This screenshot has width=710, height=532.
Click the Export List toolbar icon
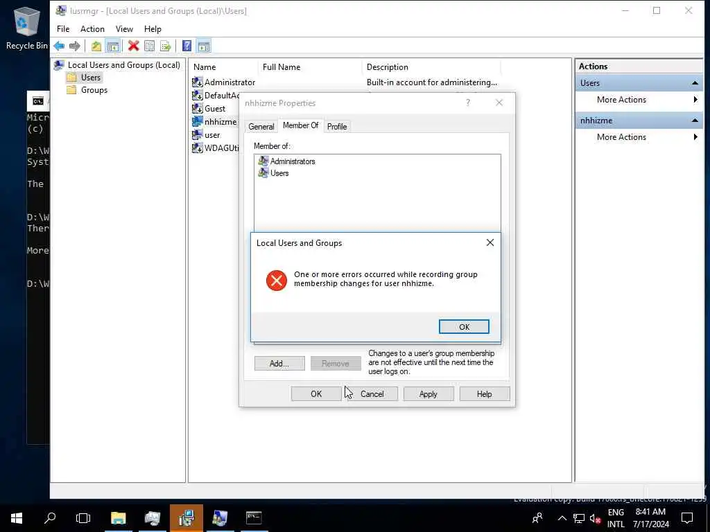(x=165, y=46)
